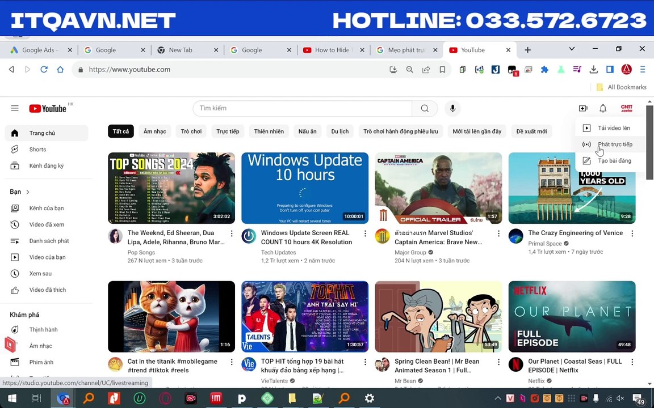The image size is (654, 408).
Task: Filter by Trực tiếp chip
Action: [x=228, y=131]
